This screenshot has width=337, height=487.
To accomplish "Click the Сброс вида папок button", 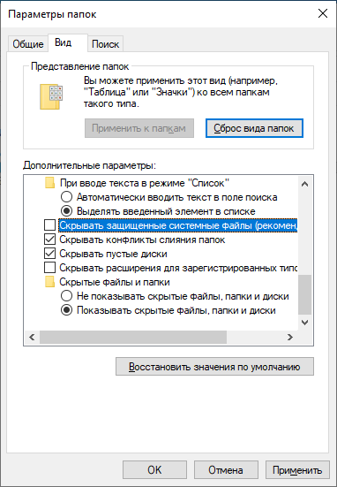I will (x=254, y=128).
